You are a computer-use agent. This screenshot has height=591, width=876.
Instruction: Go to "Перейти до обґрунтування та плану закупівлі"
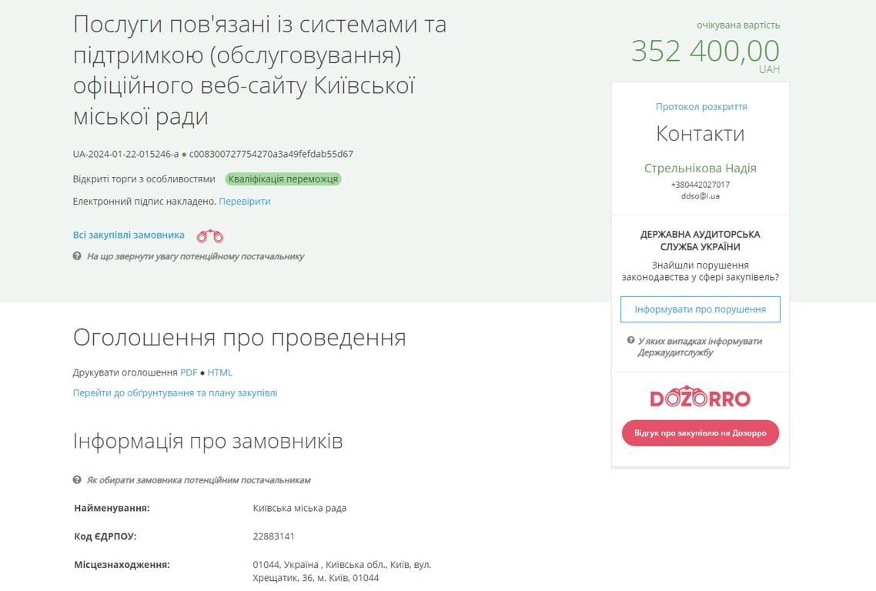175,393
